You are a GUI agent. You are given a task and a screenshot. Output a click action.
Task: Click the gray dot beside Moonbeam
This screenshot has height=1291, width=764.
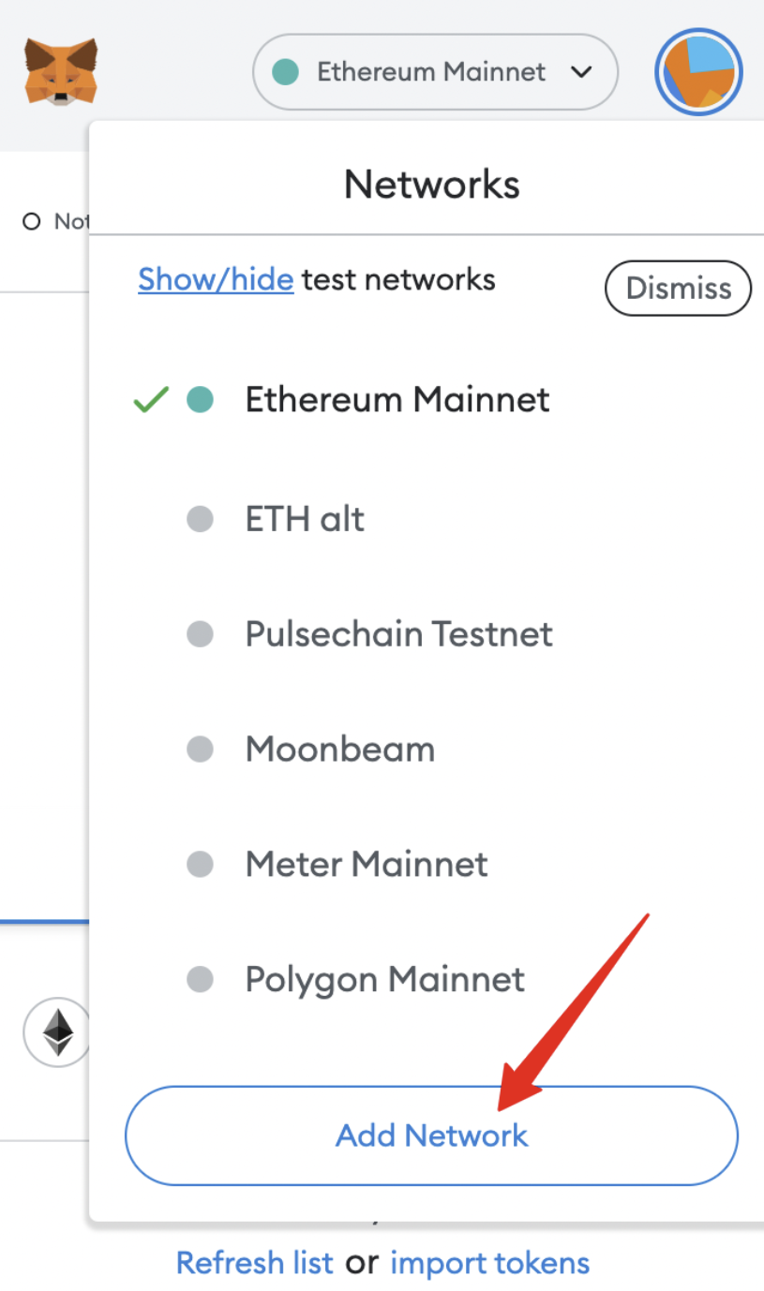click(x=200, y=749)
